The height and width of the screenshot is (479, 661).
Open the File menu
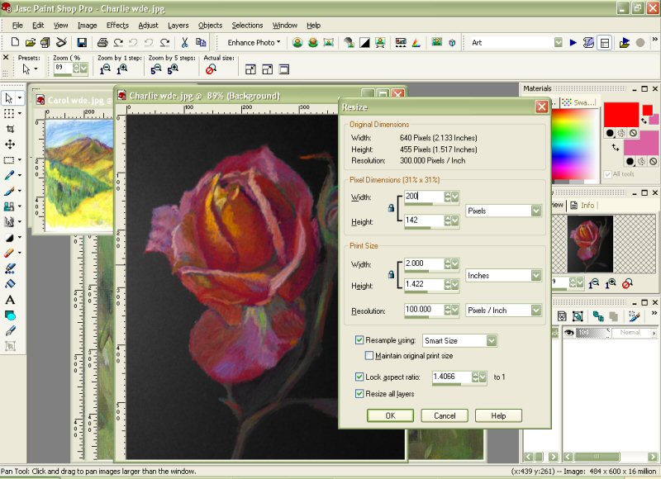tap(17, 26)
